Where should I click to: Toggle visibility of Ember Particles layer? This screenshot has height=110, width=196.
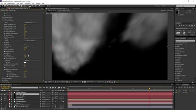pos(1,96)
